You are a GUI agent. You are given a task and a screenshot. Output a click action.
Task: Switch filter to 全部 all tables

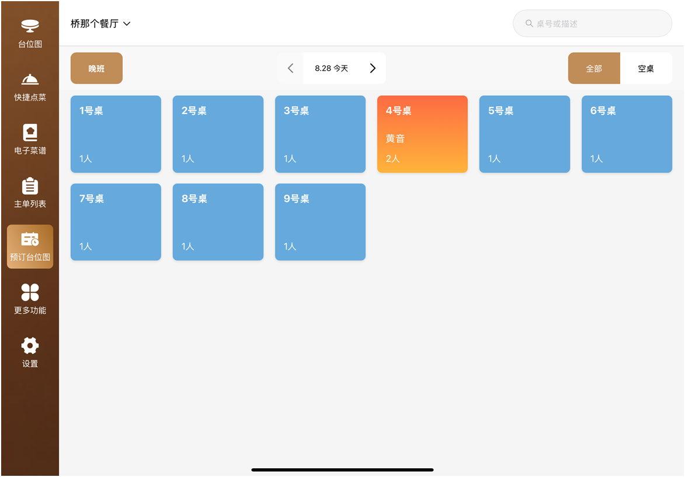click(594, 68)
